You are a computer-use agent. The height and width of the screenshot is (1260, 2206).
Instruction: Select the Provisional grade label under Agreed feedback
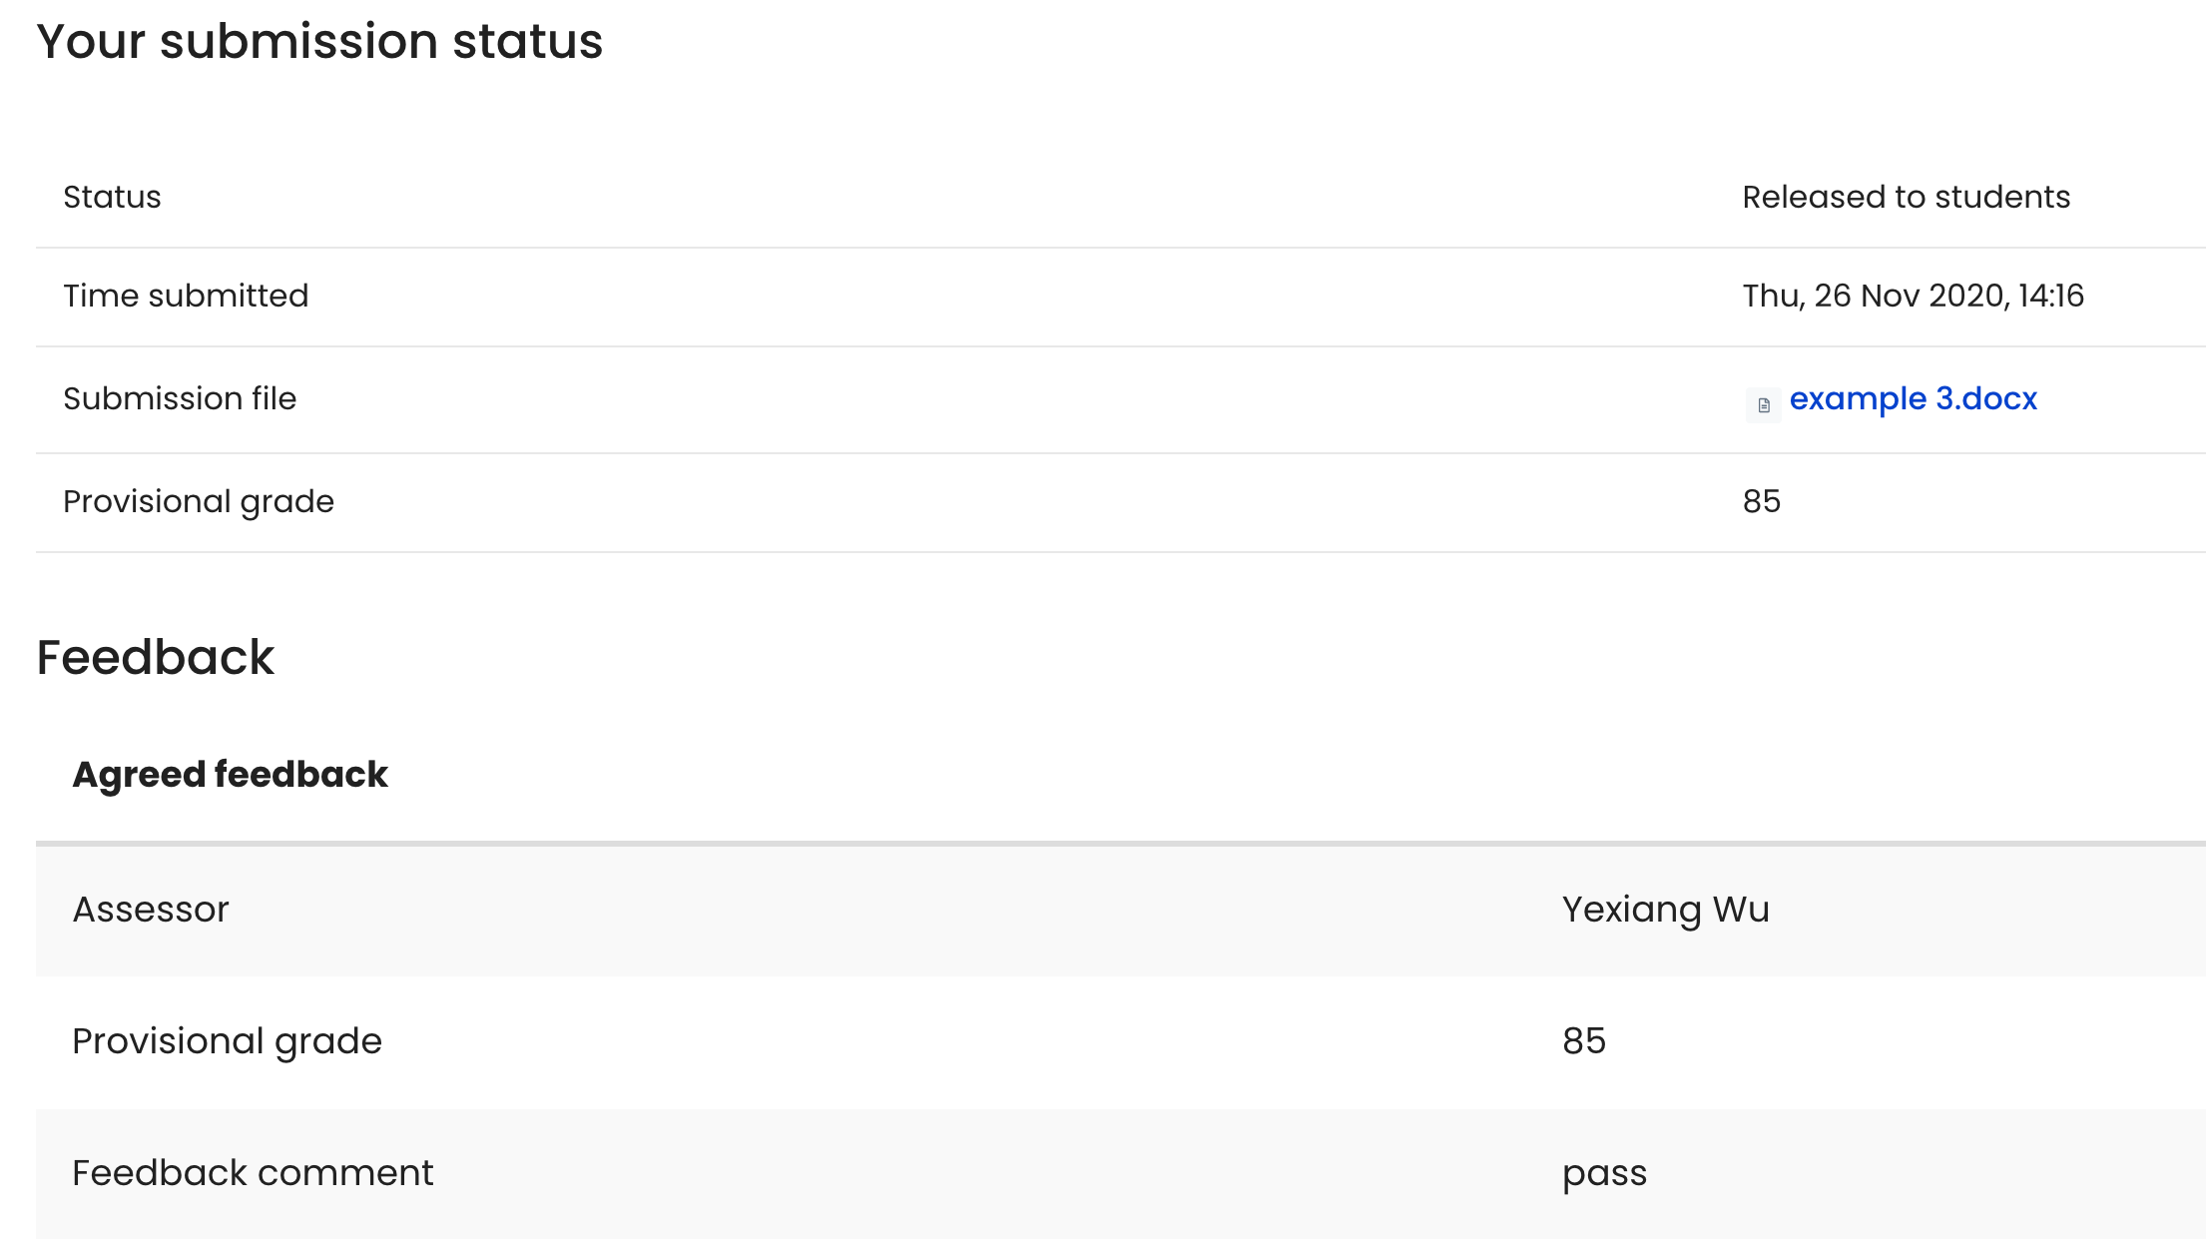227,1041
